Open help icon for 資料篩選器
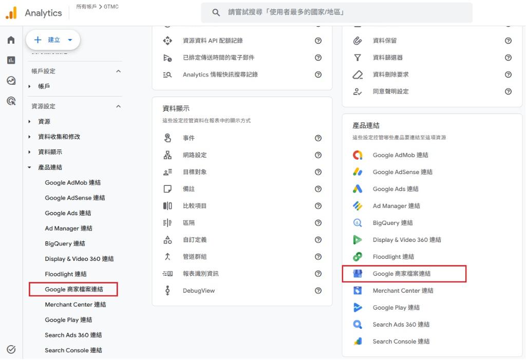This screenshot has height=360, width=526. (x=508, y=58)
